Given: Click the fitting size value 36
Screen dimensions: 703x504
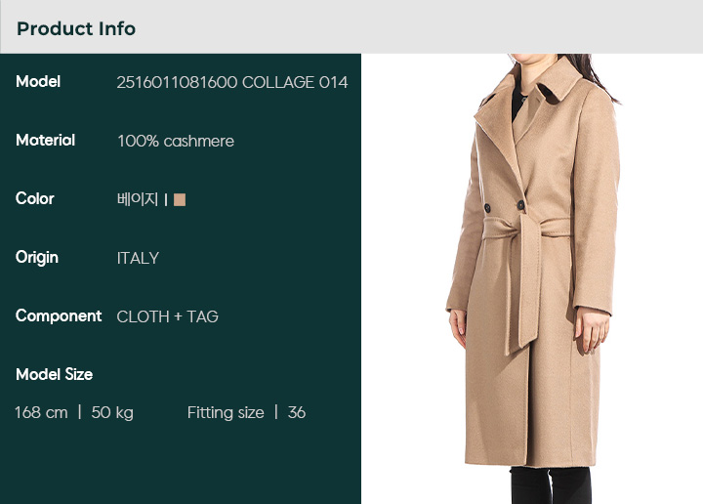Looking at the screenshot, I should tap(297, 412).
